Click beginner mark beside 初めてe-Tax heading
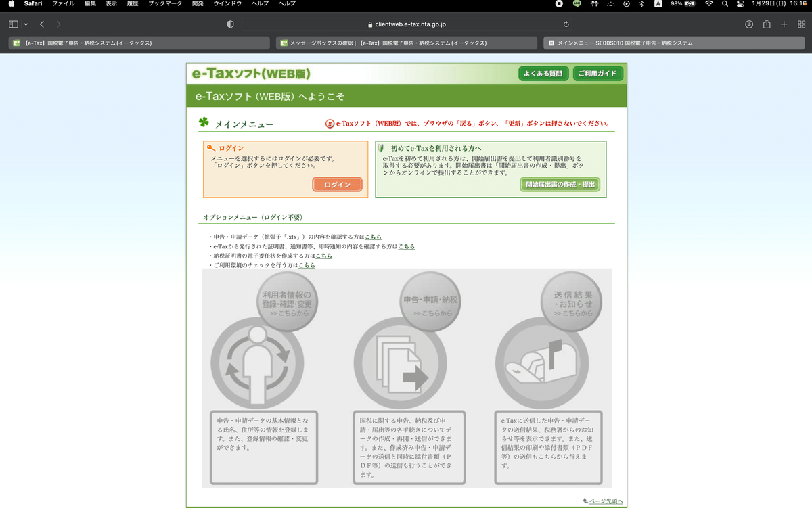 381,147
